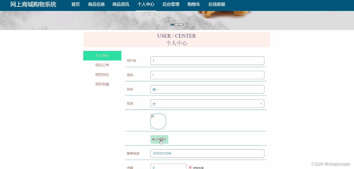Image resolution: width=354 pixels, height=169 pixels.
Task: Click the red ¥ icon beside 点我充值
Action: click(x=190, y=167)
